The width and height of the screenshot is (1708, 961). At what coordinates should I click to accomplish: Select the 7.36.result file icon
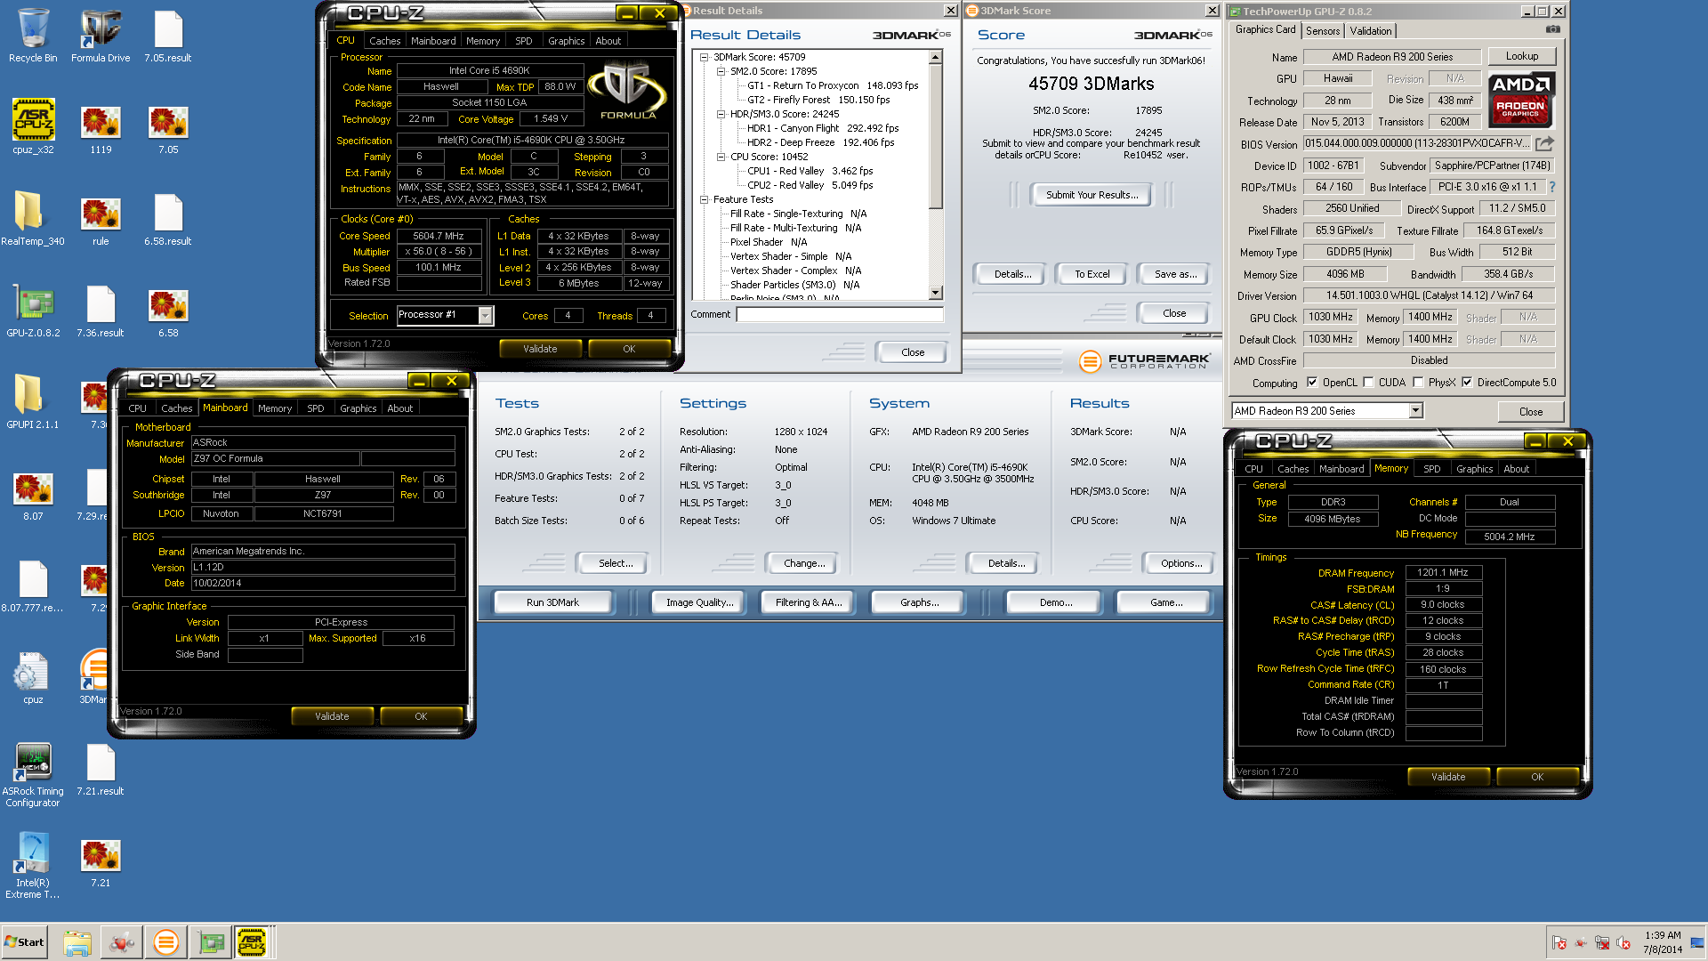(101, 310)
